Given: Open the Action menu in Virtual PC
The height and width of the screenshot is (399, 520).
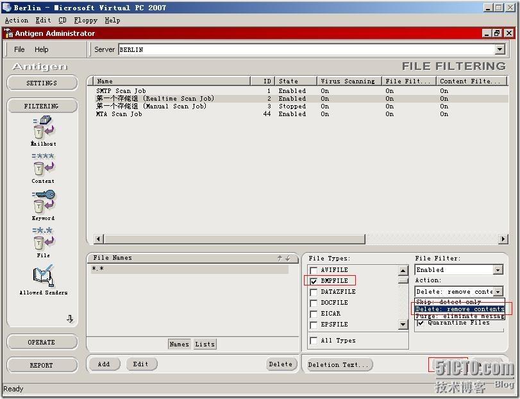Looking at the screenshot, I should (17, 21).
